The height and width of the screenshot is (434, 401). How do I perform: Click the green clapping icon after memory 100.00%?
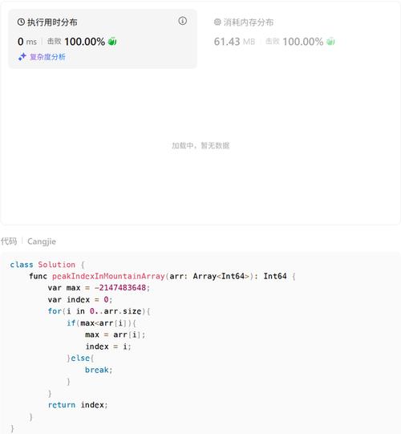[x=330, y=41]
